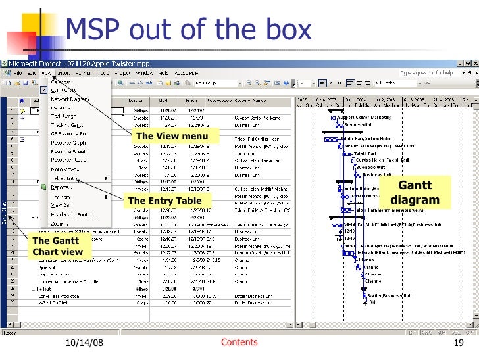Click the Open file toolbar icon
Image resolution: width=479 pixels, height=359 pixels.
pos(17,83)
